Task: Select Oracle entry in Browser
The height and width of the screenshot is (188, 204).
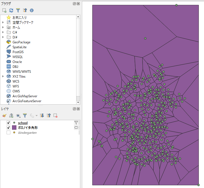Action: (17, 62)
